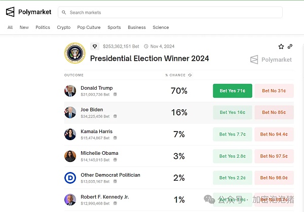The image size is (304, 212).
Task: Click the refresh icon beside % Chance
Action: pos(190,75)
